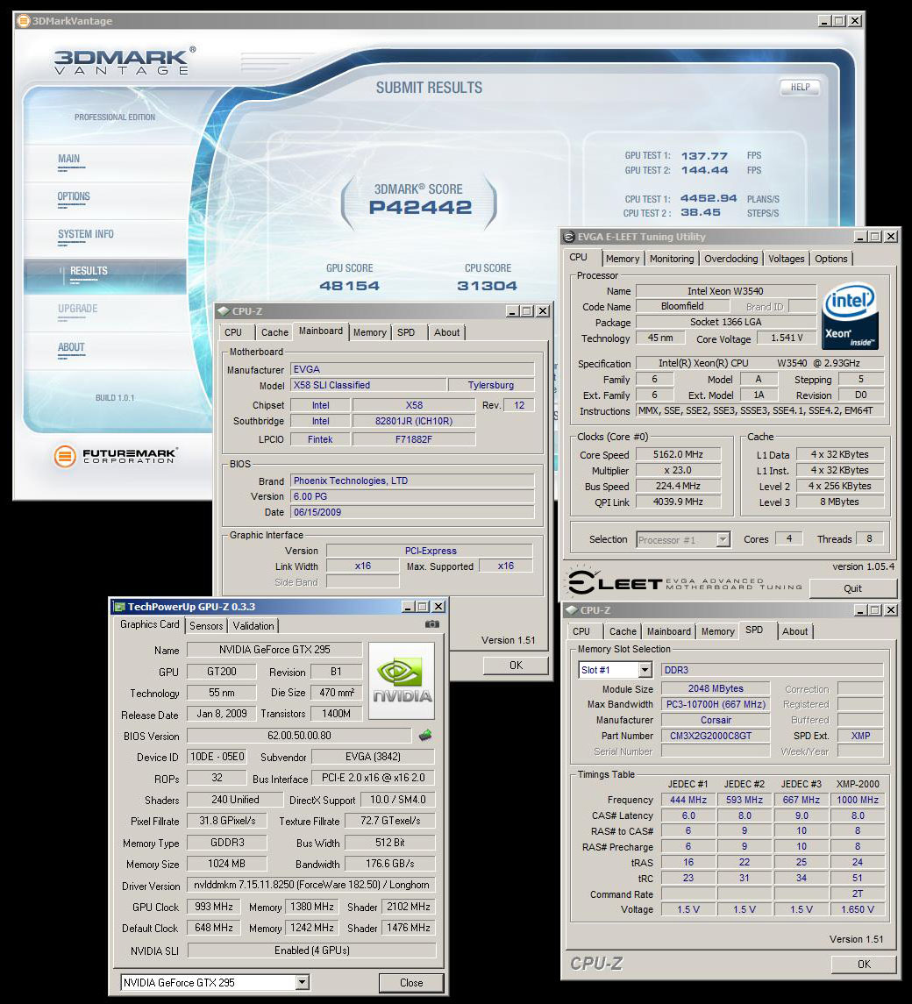Open About tab in the CPU-Z memory slot window
The height and width of the screenshot is (1004, 912).
[794, 631]
